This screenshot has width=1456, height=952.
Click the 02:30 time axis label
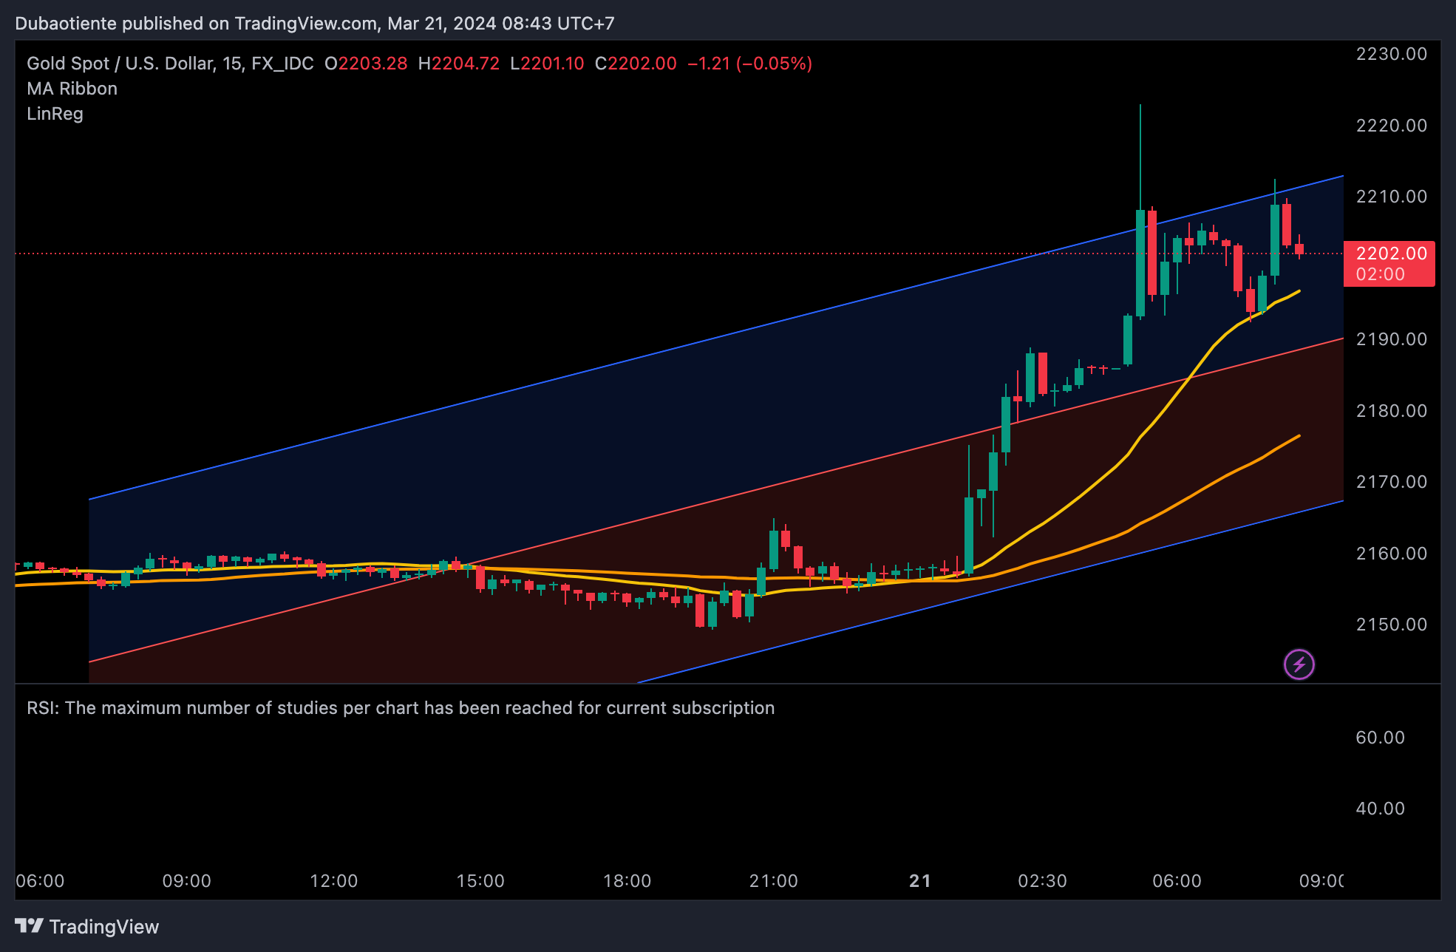[1043, 881]
